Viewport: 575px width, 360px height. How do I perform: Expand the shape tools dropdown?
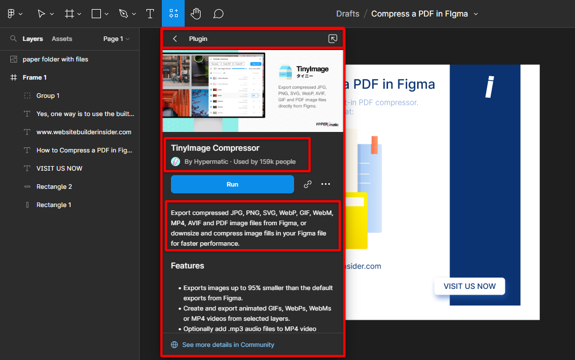[107, 13]
